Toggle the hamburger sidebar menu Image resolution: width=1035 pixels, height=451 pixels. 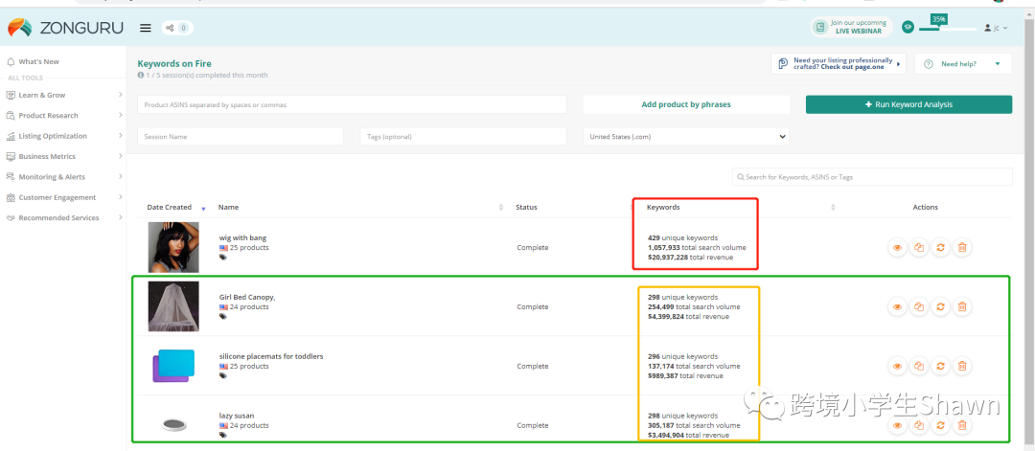click(x=146, y=28)
